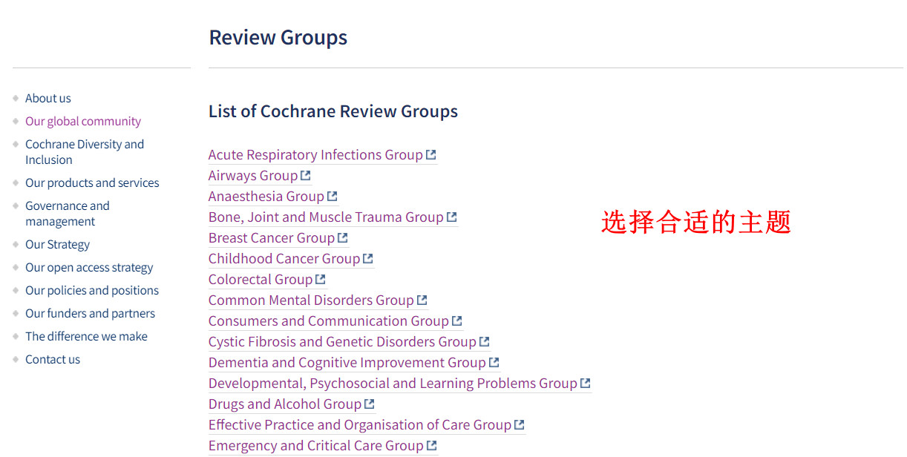
Task: Click external link icon beside Dementia and Cognitive Improvement
Action: point(494,363)
